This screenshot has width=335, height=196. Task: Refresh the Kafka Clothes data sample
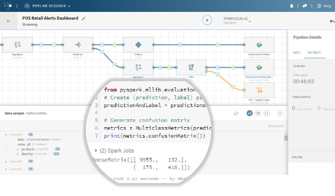pyautogui.click(x=236, y=113)
